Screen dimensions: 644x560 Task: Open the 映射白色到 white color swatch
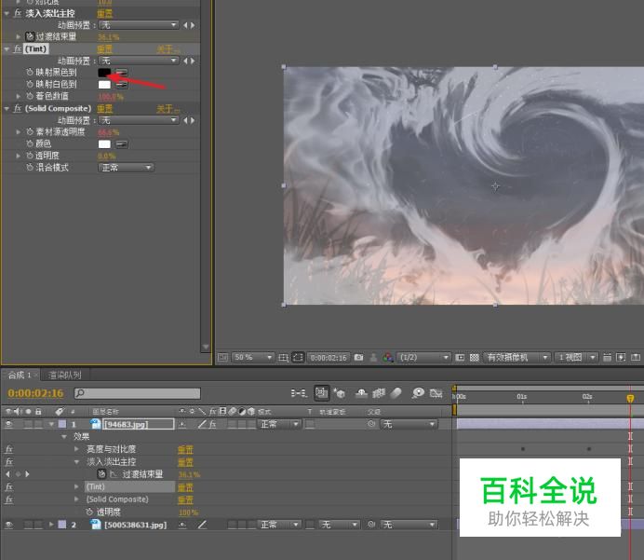click(104, 85)
